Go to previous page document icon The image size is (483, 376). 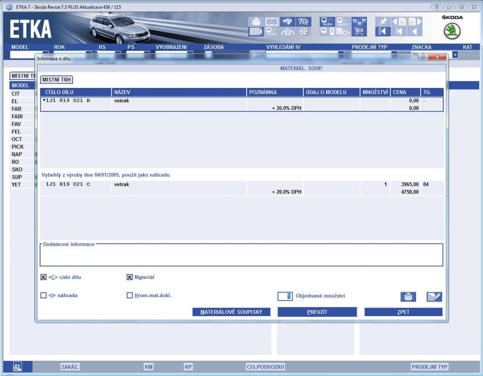(x=399, y=22)
